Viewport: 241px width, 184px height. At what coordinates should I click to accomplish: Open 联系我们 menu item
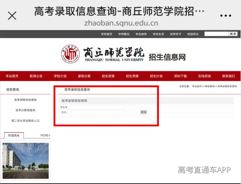229,76
